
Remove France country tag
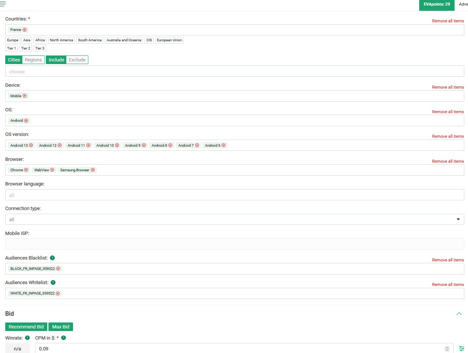coord(25,30)
